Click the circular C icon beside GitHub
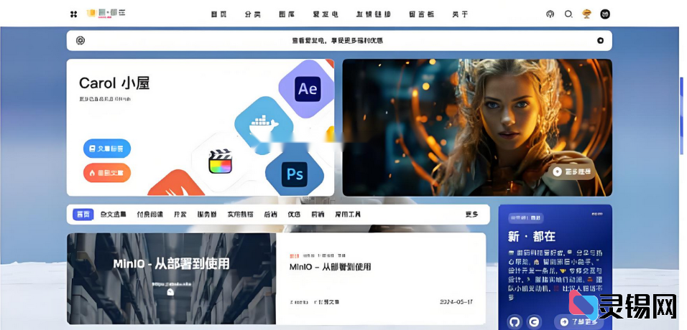This screenshot has width=687, height=330. coord(534,322)
